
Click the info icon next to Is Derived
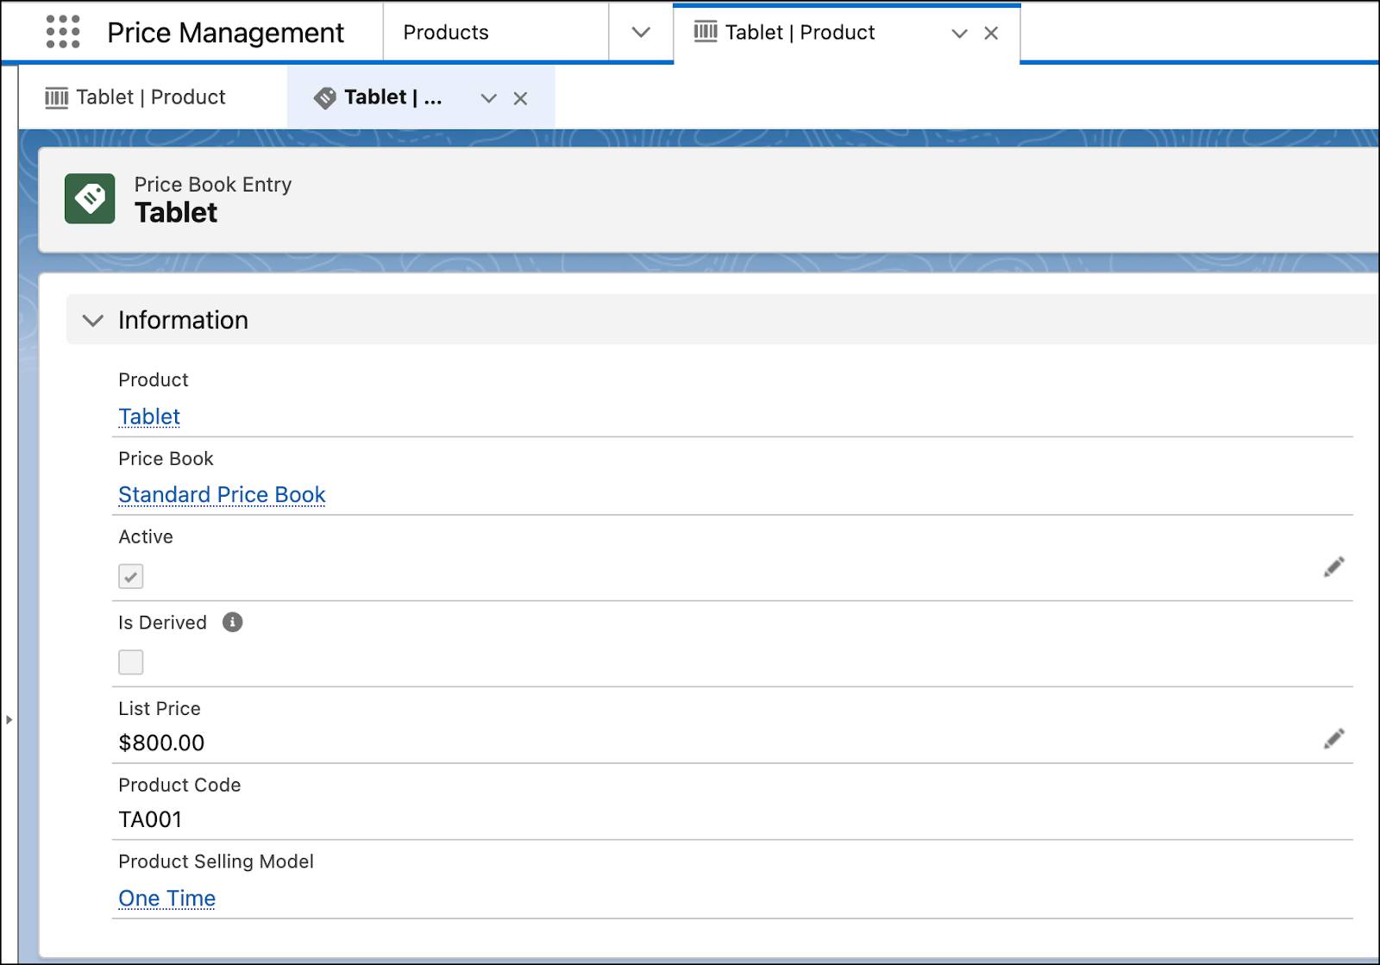tap(232, 622)
